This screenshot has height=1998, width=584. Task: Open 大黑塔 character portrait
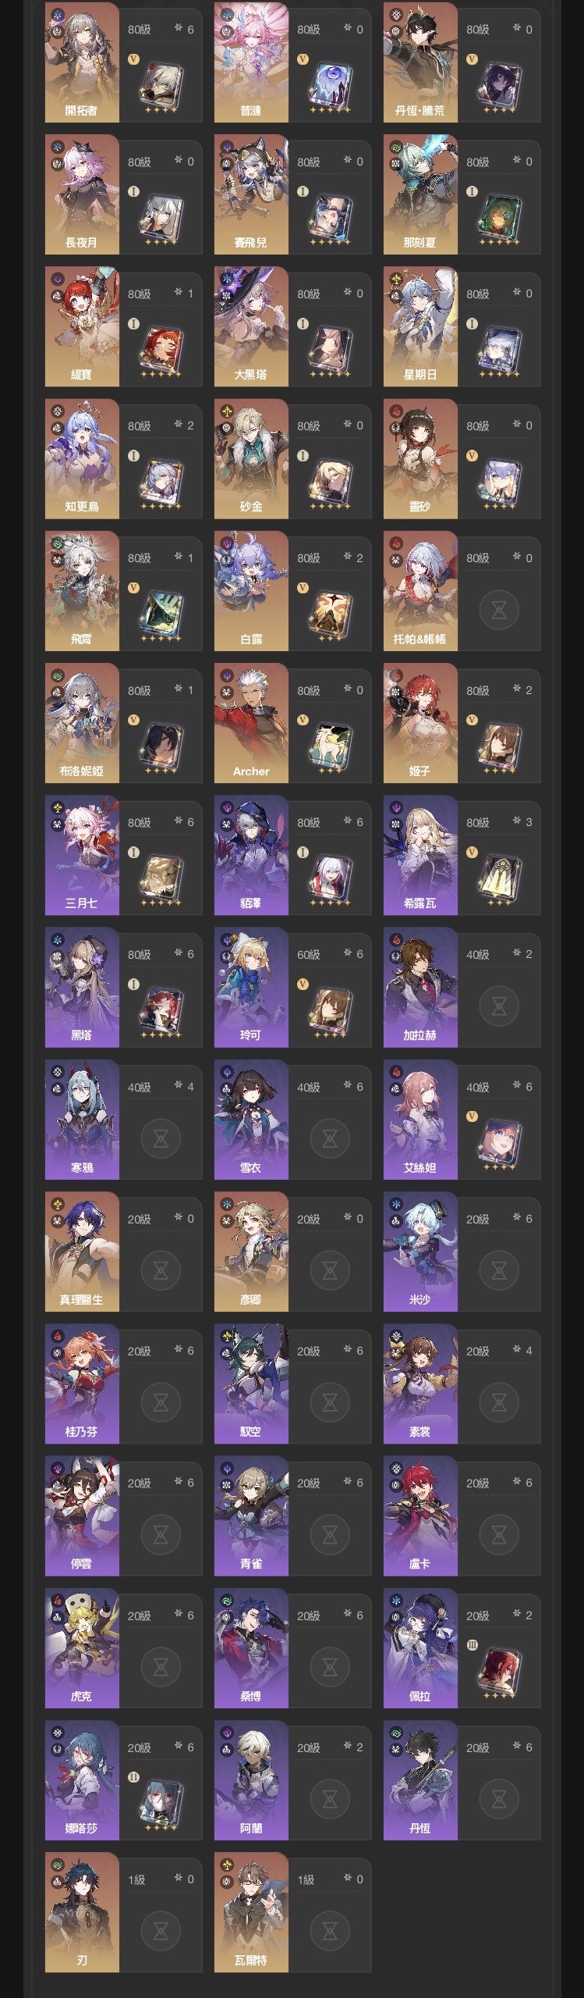251,327
